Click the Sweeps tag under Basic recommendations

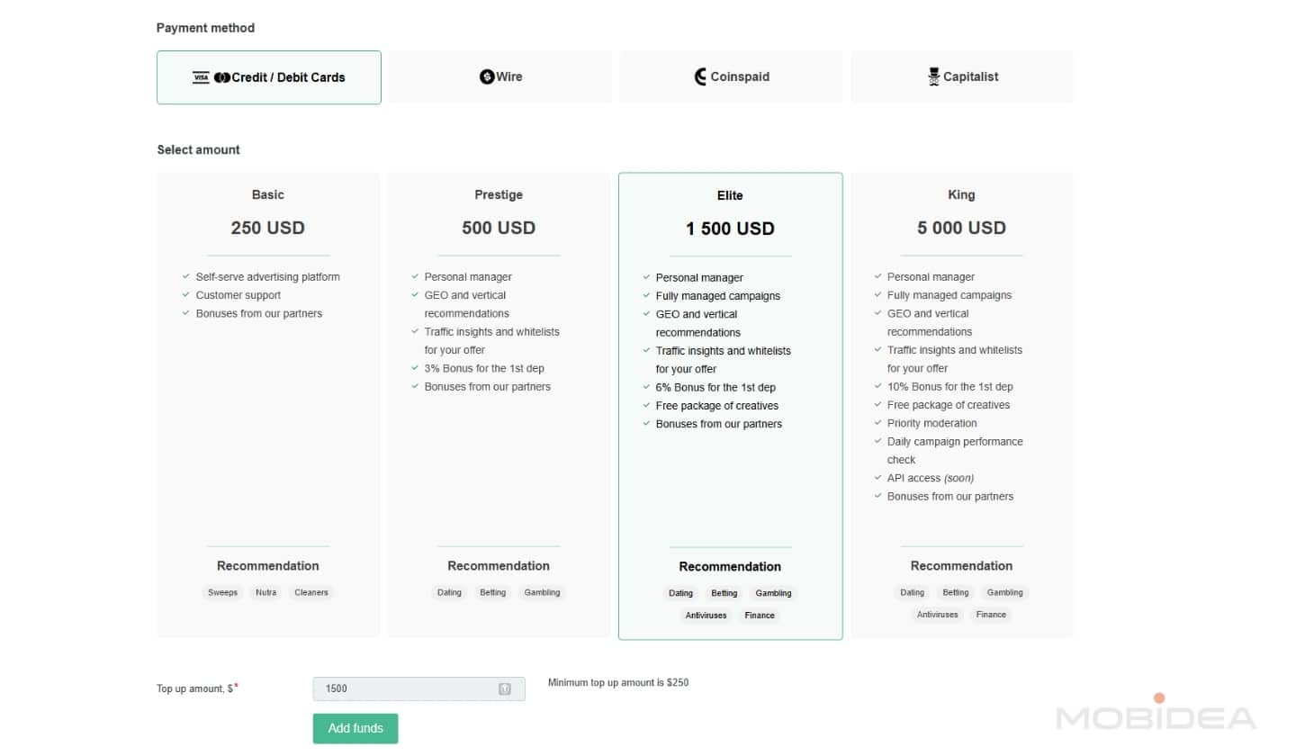pos(222,592)
